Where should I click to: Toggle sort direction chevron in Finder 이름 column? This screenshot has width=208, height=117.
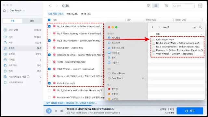pos(201,34)
